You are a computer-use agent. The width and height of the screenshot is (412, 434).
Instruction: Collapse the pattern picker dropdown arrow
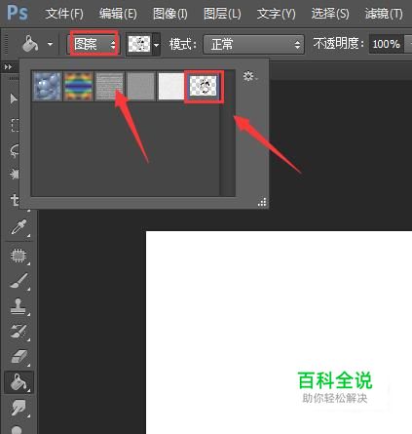pos(157,44)
